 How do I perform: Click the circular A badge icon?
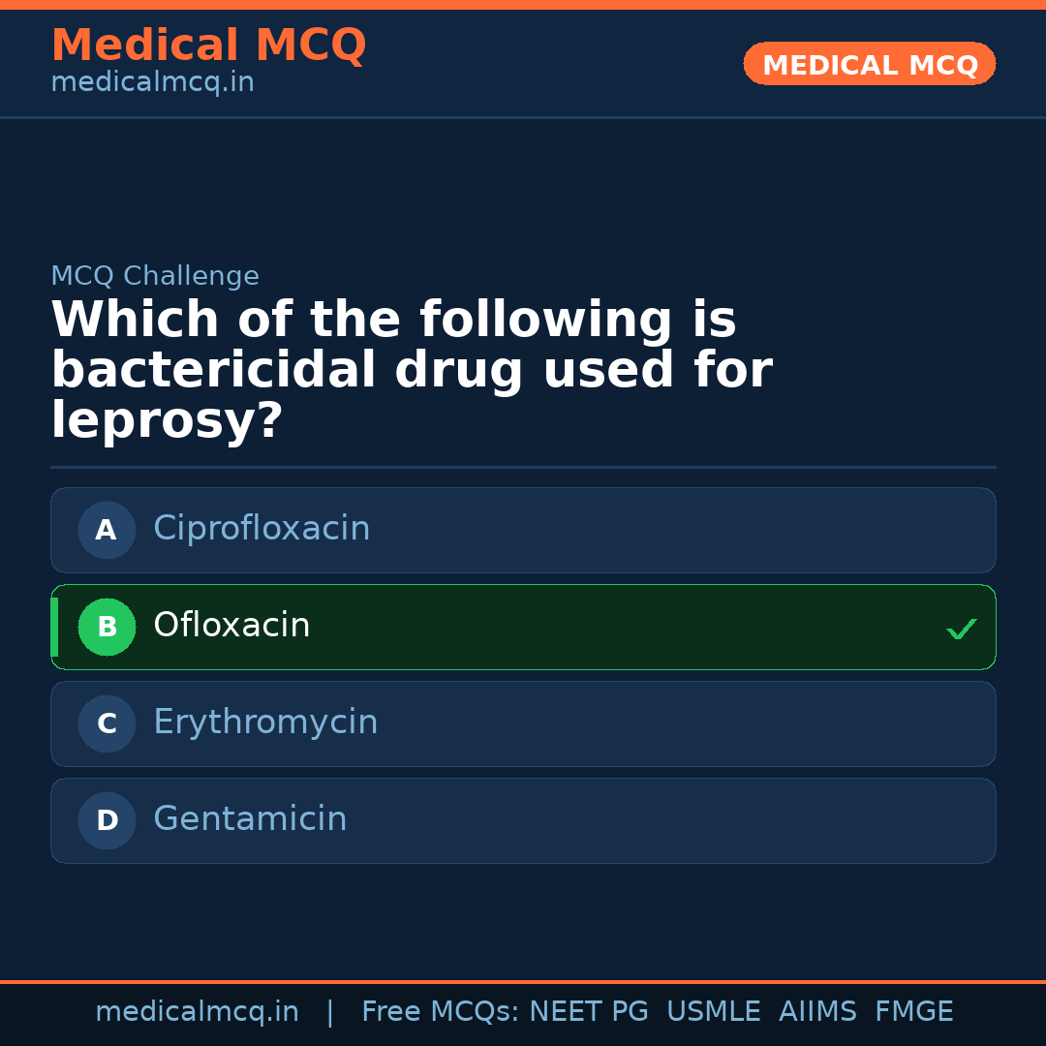tap(107, 530)
